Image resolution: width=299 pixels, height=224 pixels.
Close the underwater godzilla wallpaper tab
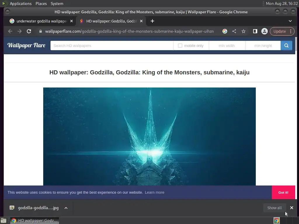click(x=72, y=21)
